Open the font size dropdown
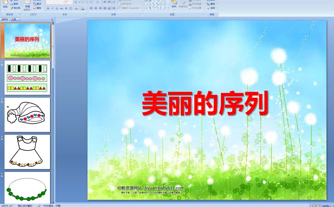This screenshot has height=207, width=334. click(71, 2)
